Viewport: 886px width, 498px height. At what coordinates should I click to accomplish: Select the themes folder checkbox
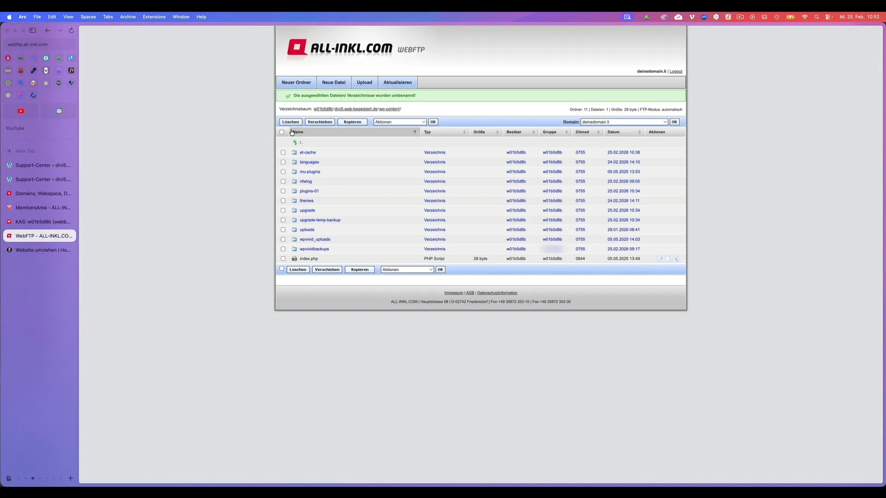pos(283,201)
